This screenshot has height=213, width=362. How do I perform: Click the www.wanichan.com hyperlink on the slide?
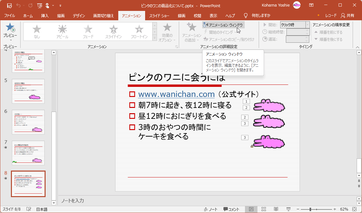(176, 94)
